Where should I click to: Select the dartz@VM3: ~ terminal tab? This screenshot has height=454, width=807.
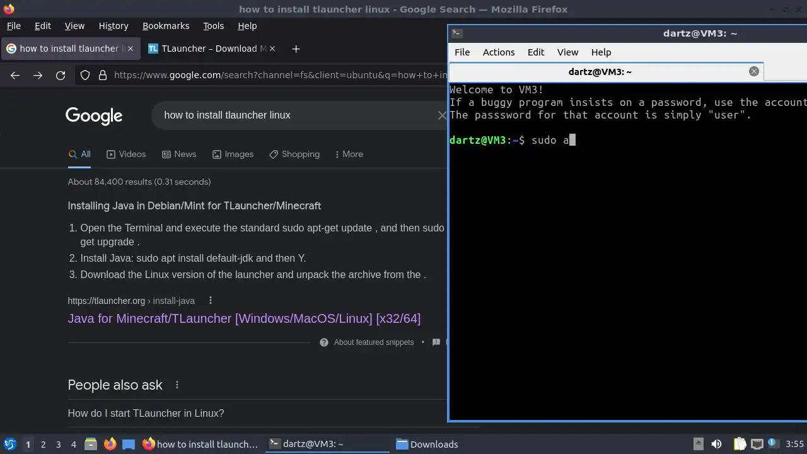(x=606, y=72)
